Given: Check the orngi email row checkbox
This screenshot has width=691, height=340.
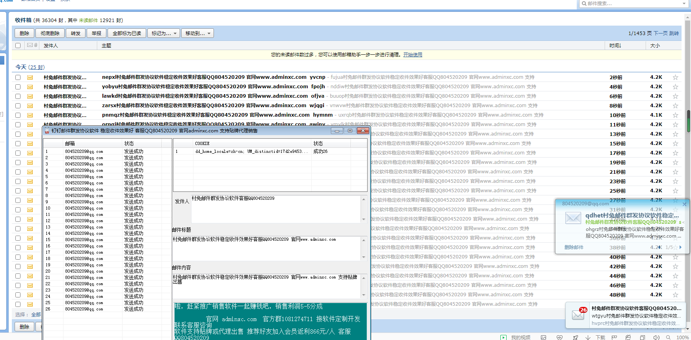Looking at the screenshot, I should coord(18,124).
